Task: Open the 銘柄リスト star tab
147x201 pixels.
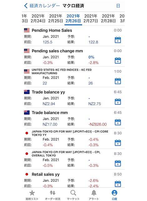Action: click(32, 195)
